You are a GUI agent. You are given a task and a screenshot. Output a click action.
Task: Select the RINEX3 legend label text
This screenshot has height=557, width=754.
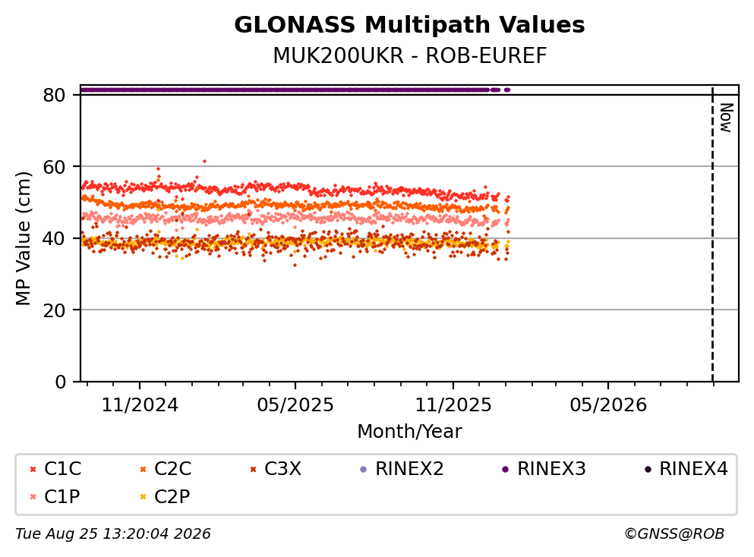tap(551, 468)
